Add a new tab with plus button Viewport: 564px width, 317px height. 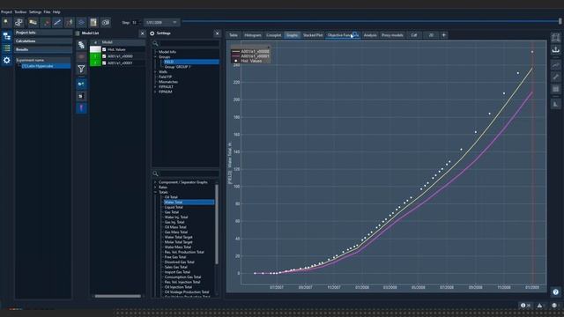[443, 35]
